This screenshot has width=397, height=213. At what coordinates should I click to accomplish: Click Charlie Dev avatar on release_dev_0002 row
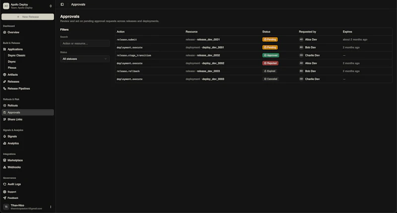[x=301, y=55]
